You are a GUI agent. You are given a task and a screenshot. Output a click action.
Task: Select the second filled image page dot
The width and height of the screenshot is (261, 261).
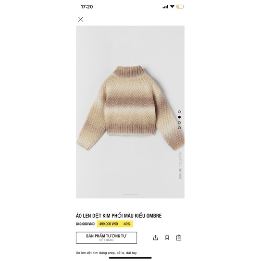coord(179,117)
